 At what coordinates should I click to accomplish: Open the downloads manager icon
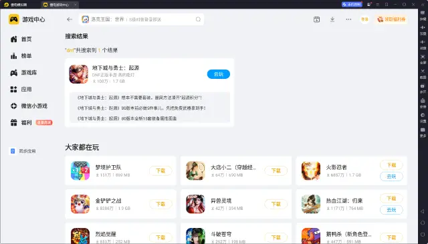point(332,19)
